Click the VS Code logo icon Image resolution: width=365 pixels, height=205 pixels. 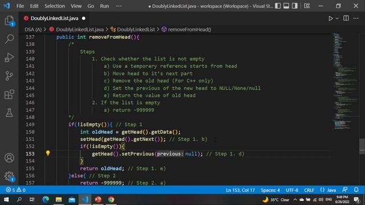click(7, 6)
